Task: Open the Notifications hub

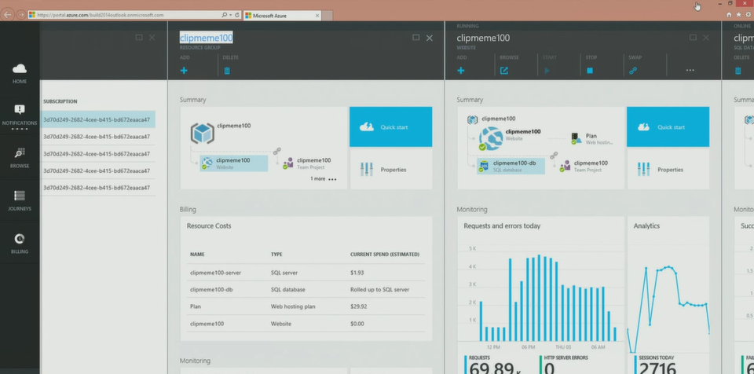Action: coord(19,114)
